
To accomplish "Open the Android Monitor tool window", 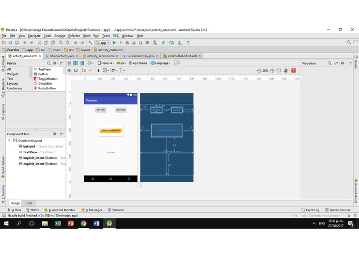I will [x=59, y=210].
